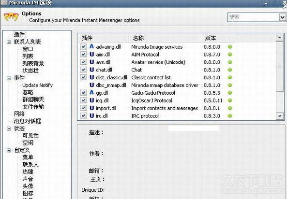
Task: Click the green status dot for icq.dll
Action: 230,100
